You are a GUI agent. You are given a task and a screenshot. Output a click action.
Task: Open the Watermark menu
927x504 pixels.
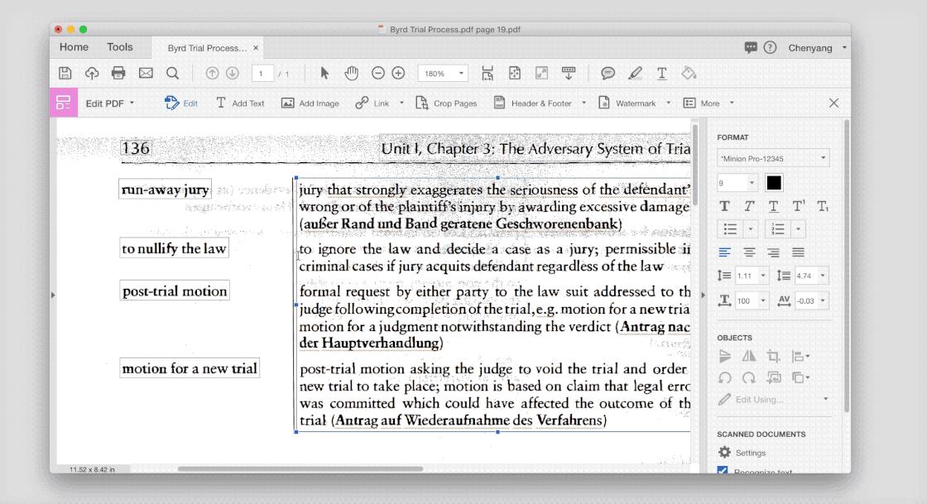(x=634, y=103)
